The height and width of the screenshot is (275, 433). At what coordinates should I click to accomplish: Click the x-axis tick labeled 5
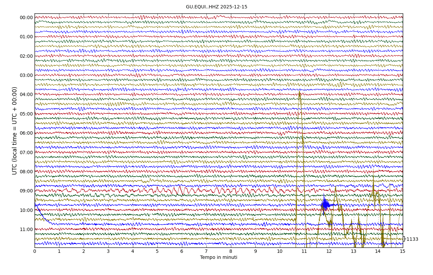157,251
